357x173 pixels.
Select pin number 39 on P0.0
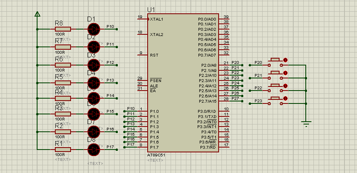click(x=226, y=17)
